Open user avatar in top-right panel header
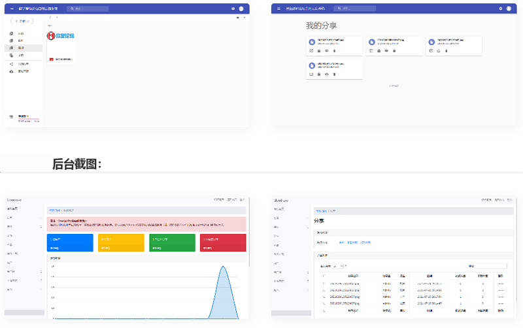Screen dimensions: 523x328 pyautogui.click(x=508, y=8)
